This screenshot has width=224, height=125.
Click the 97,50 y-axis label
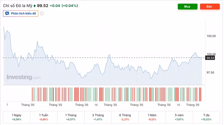(210, 72)
